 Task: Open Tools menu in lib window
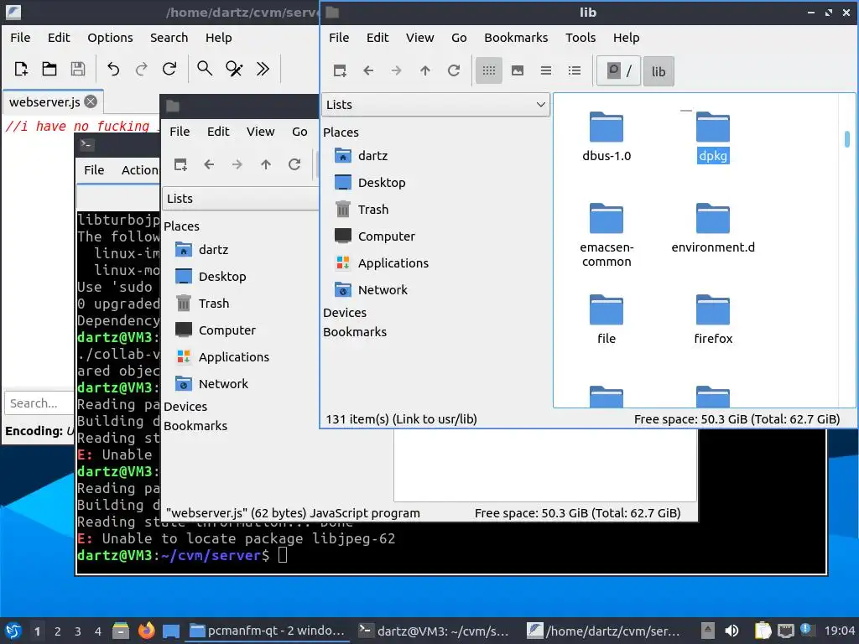point(580,38)
